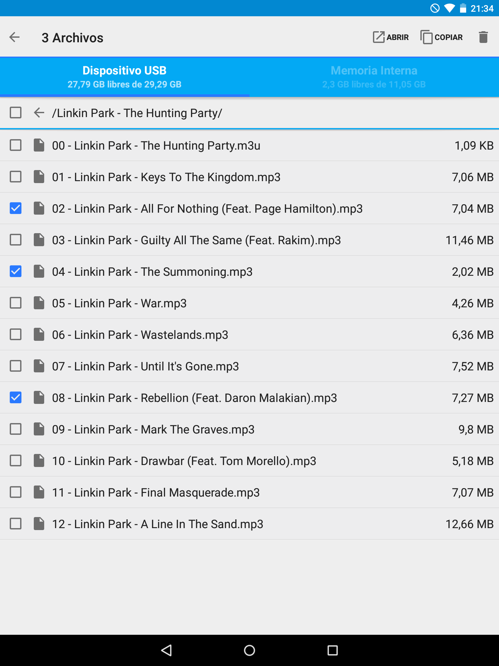Tap the back arrow beside 3 Archivos
Screen dimensions: 499x666
[x=15, y=37]
